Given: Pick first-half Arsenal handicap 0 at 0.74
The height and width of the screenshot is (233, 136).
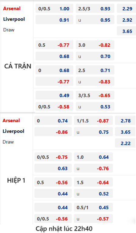Looking at the screenshot, I should tap(53, 120).
